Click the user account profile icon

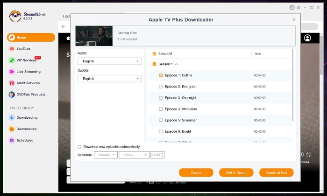pos(307,38)
